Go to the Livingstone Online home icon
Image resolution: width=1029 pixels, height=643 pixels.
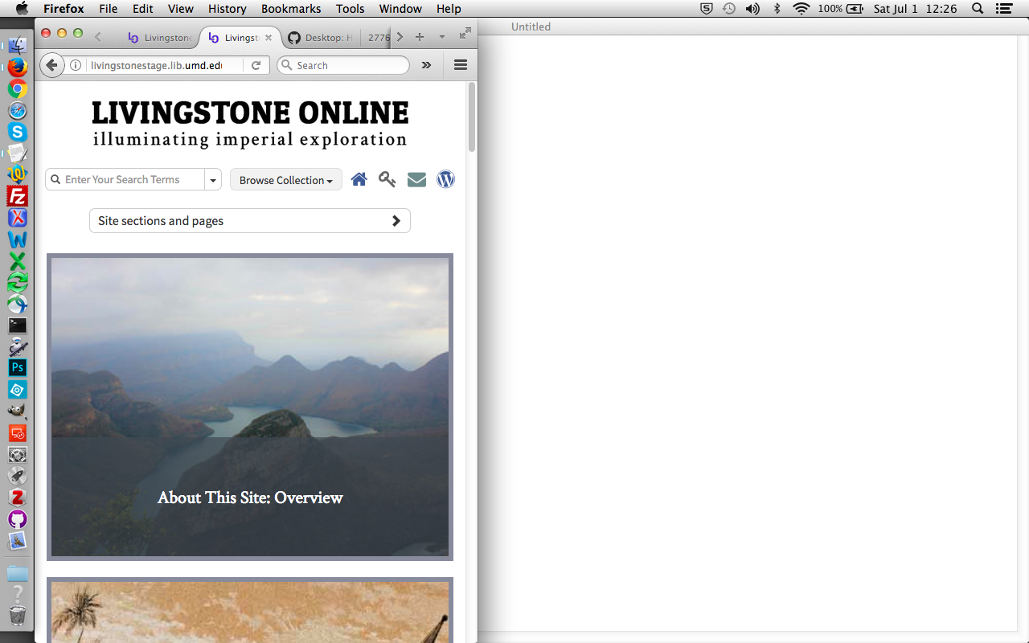click(359, 179)
